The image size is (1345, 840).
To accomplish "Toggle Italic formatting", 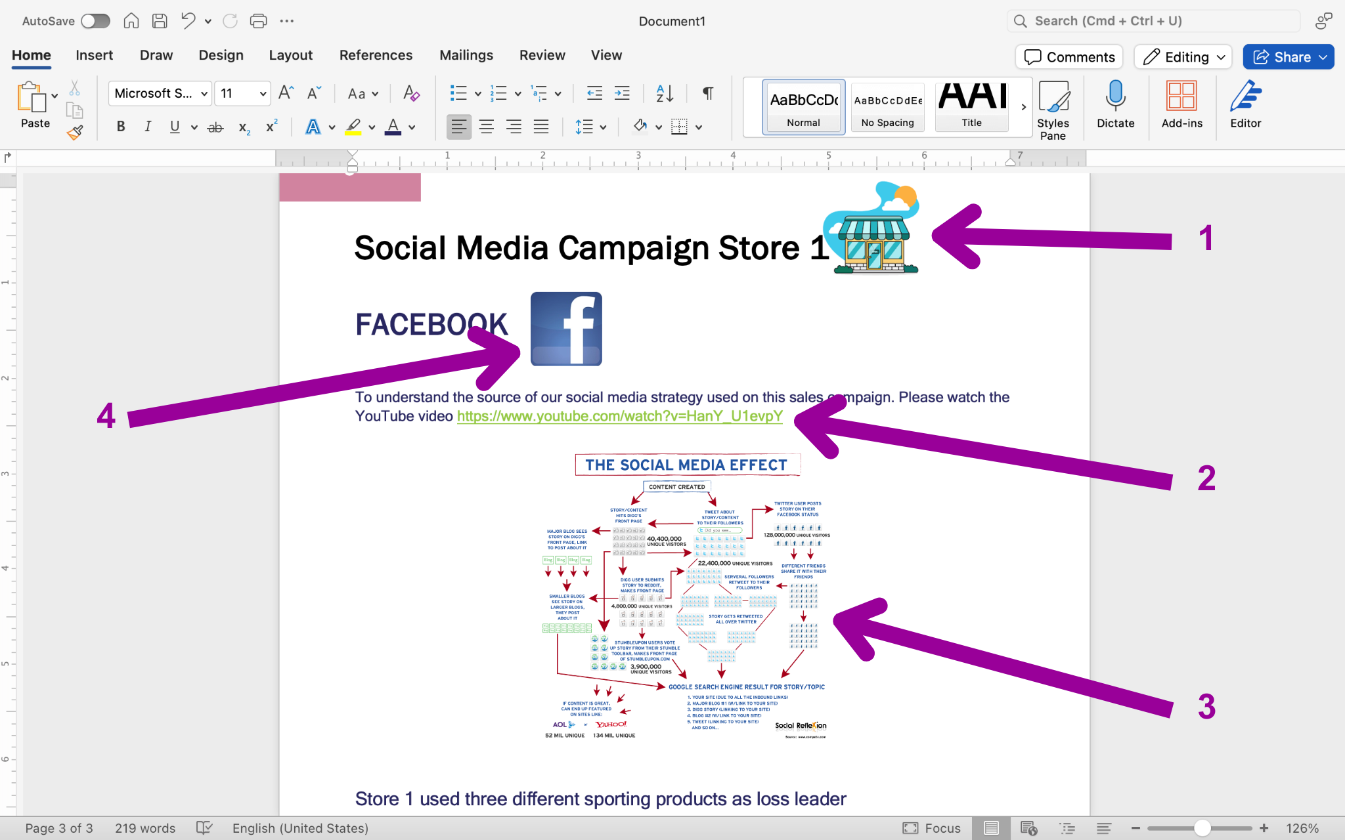I will click(x=148, y=127).
